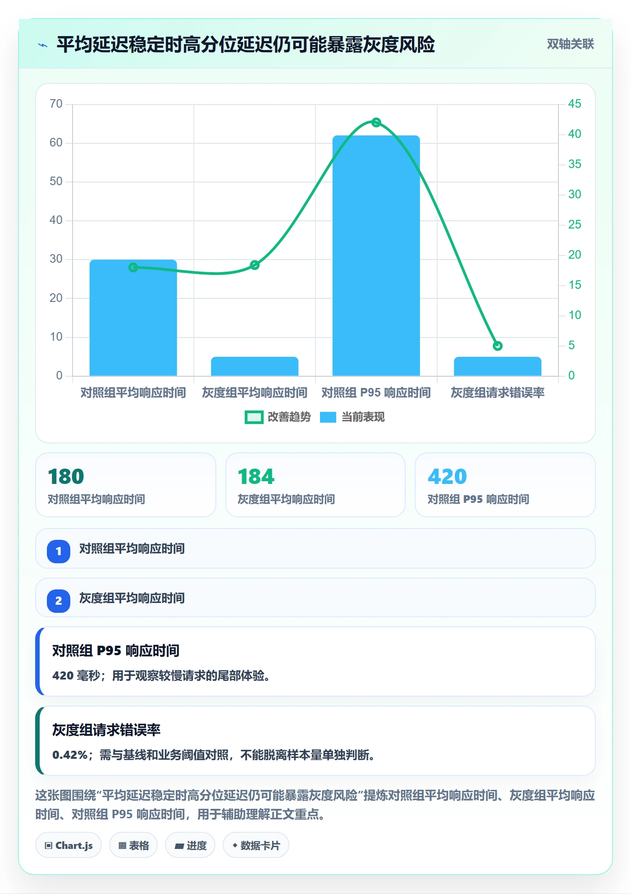Image resolution: width=631 pixels, height=894 pixels.
Task: Click the text 420 毫秒；用于观察较慢请求的尾部体验。
Action: (161, 676)
